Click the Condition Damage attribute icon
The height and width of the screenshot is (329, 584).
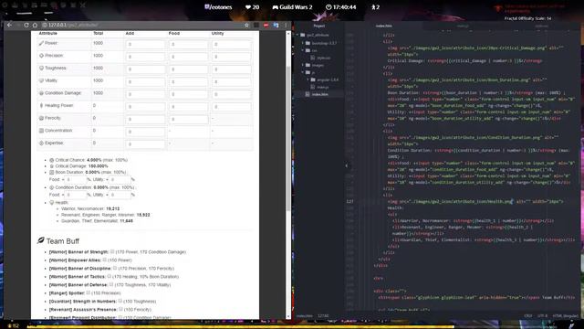tap(41, 93)
